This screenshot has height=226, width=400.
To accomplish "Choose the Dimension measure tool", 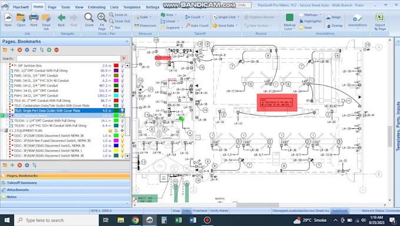I will click(x=145, y=25).
